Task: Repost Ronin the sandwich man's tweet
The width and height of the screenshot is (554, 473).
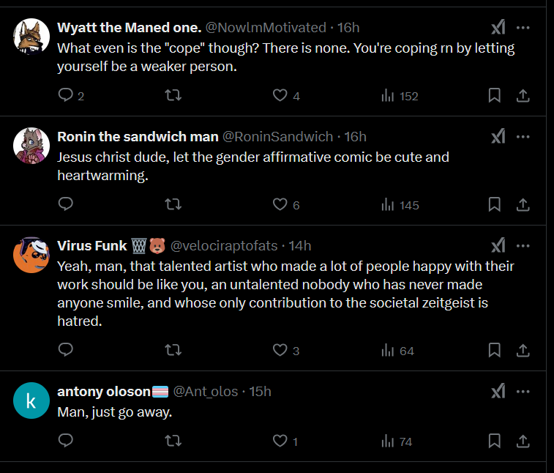Action: point(173,204)
